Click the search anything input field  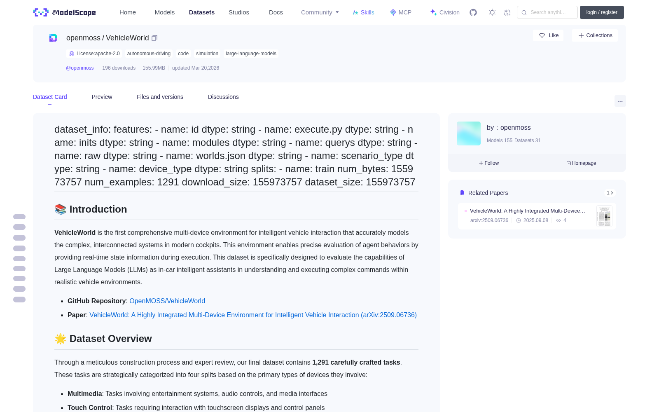click(x=547, y=12)
